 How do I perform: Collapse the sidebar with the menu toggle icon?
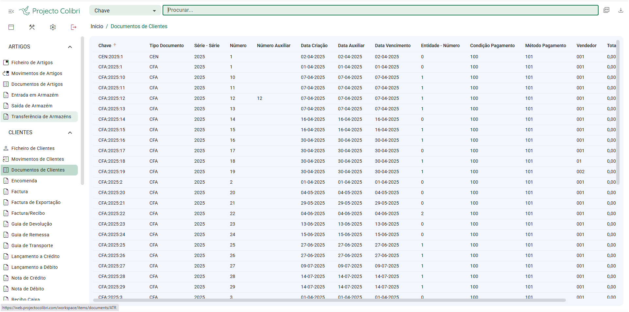[11, 11]
